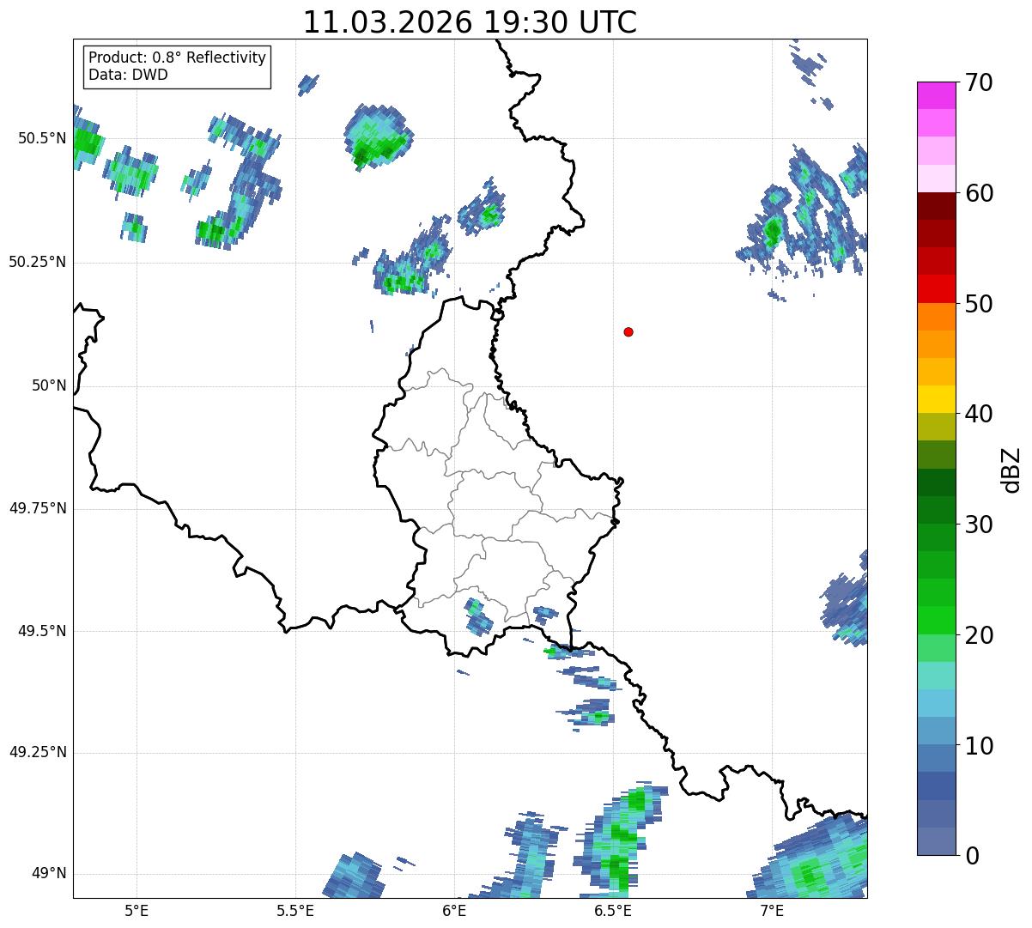Click the latitude label 49.5°N
The image size is (1032, 928).
[42, 631]
